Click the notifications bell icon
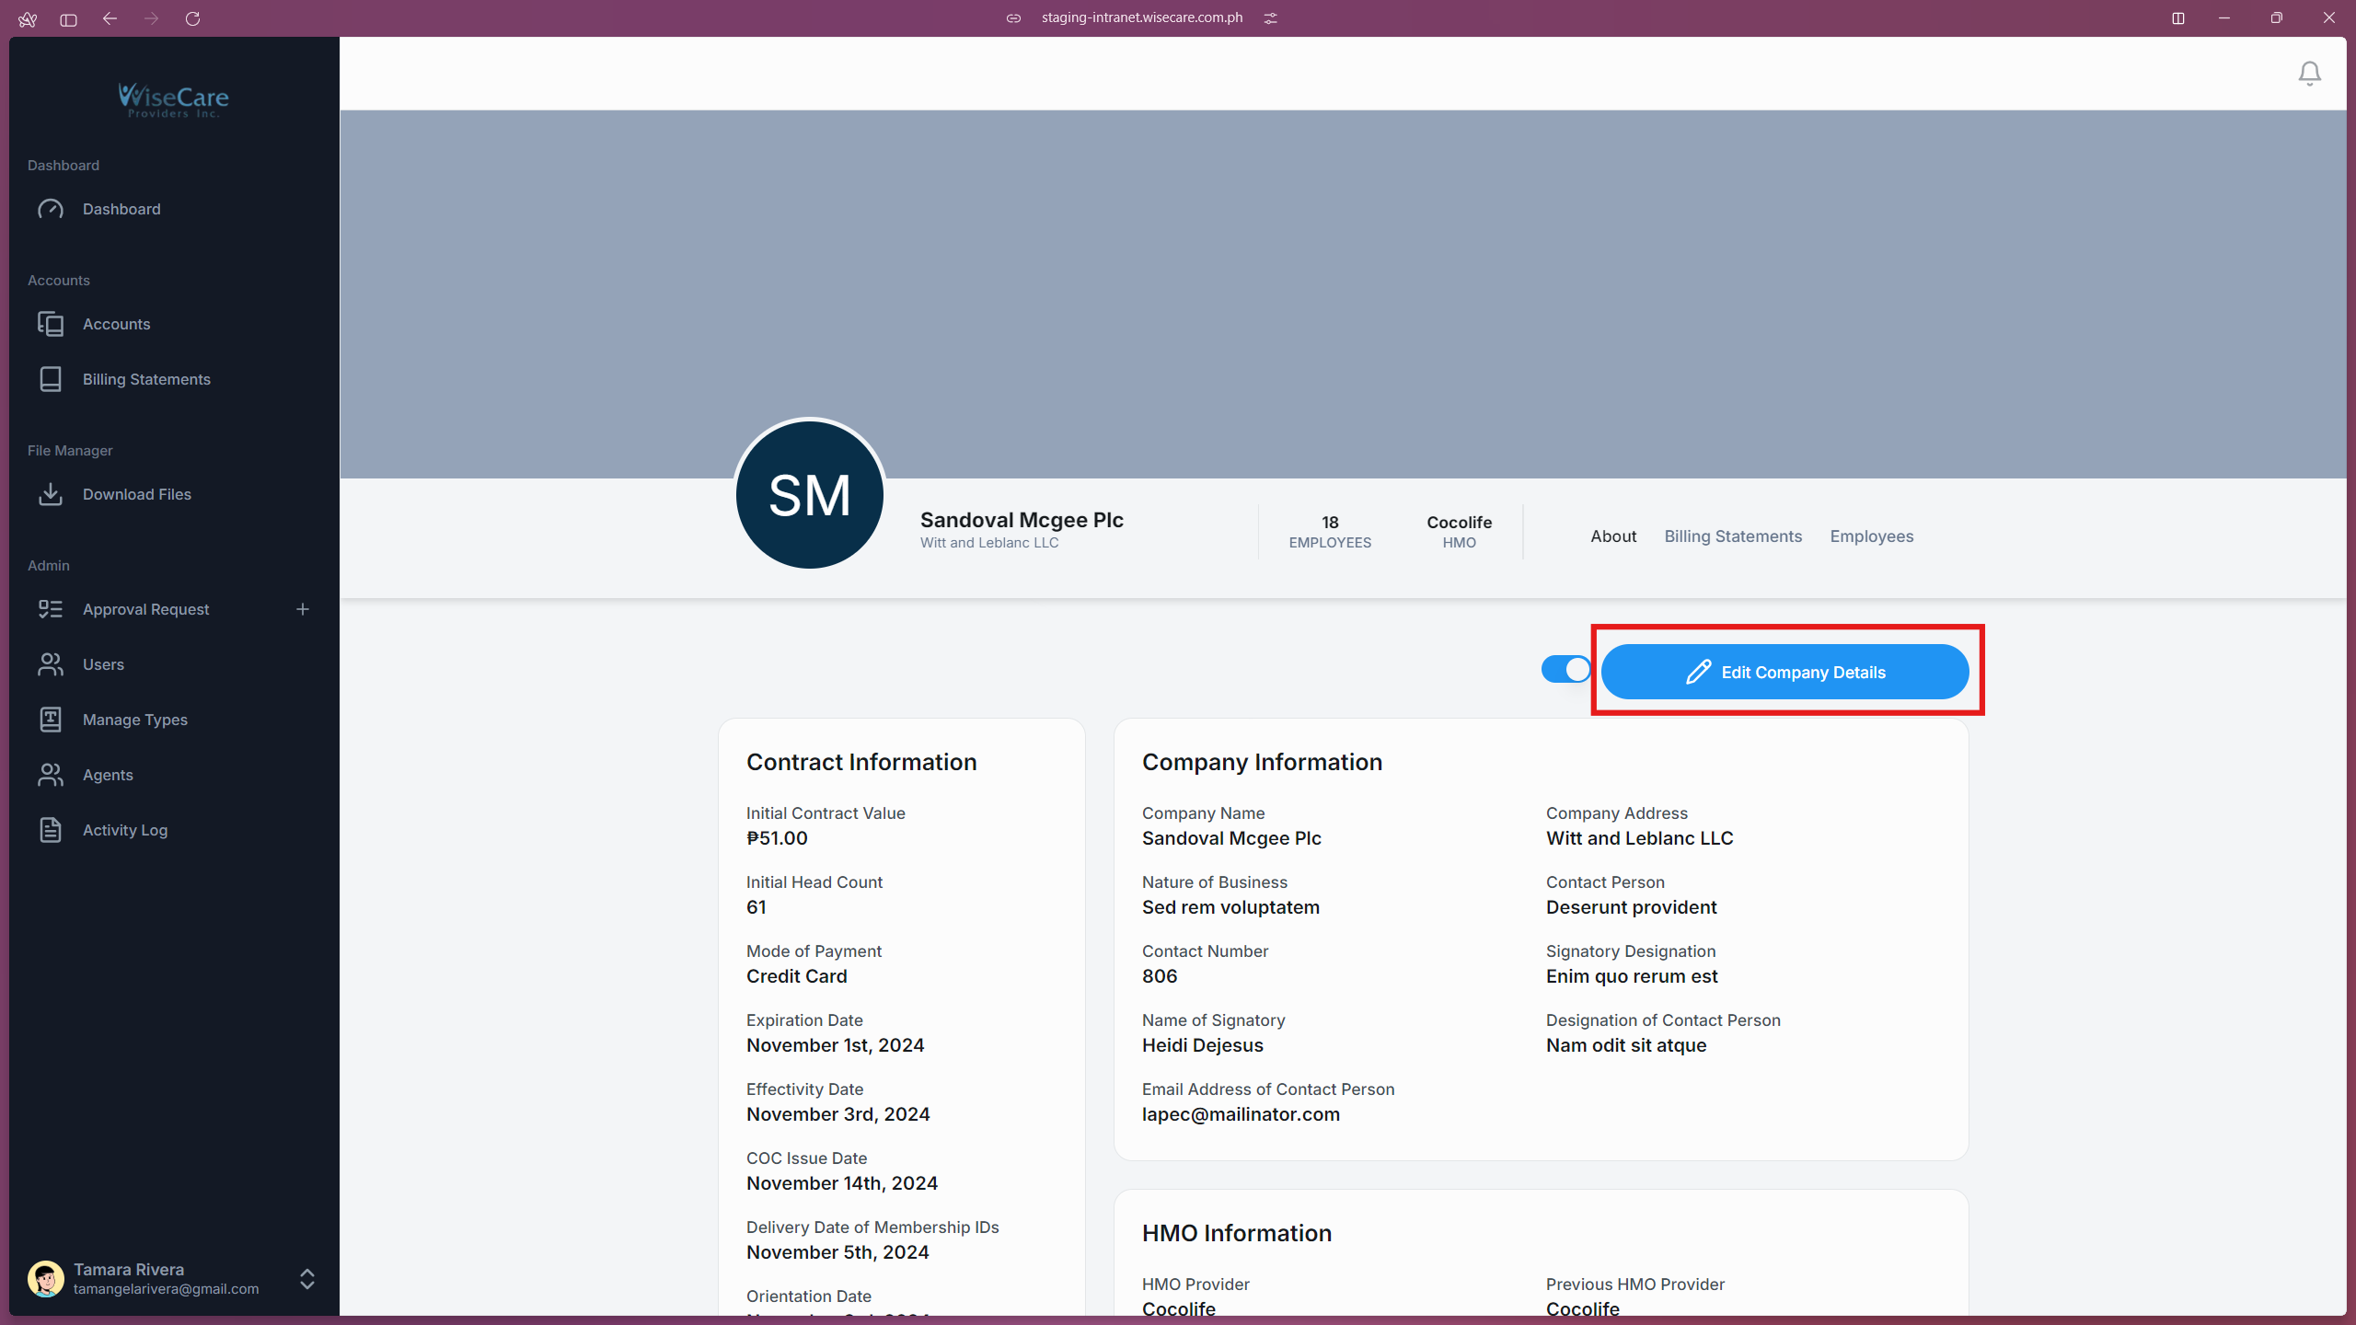The image size is (2356, 1325). pyautogui.click(x=2309, y=73)
